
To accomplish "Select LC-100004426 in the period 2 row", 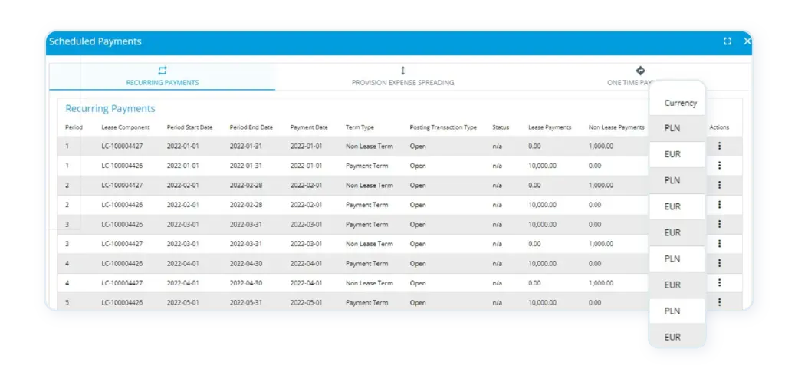I will [122, 205].
